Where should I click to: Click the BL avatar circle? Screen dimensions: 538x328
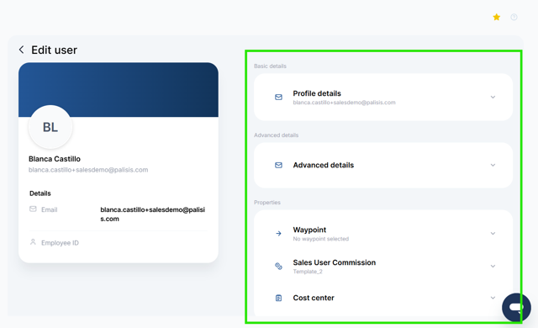(x=50, y=127)
